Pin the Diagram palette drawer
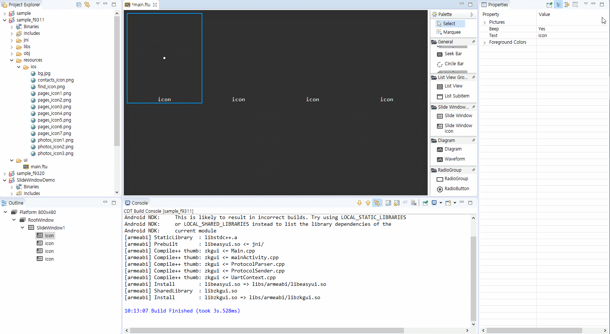Screen dimensions: 610x334 point(473,140)
